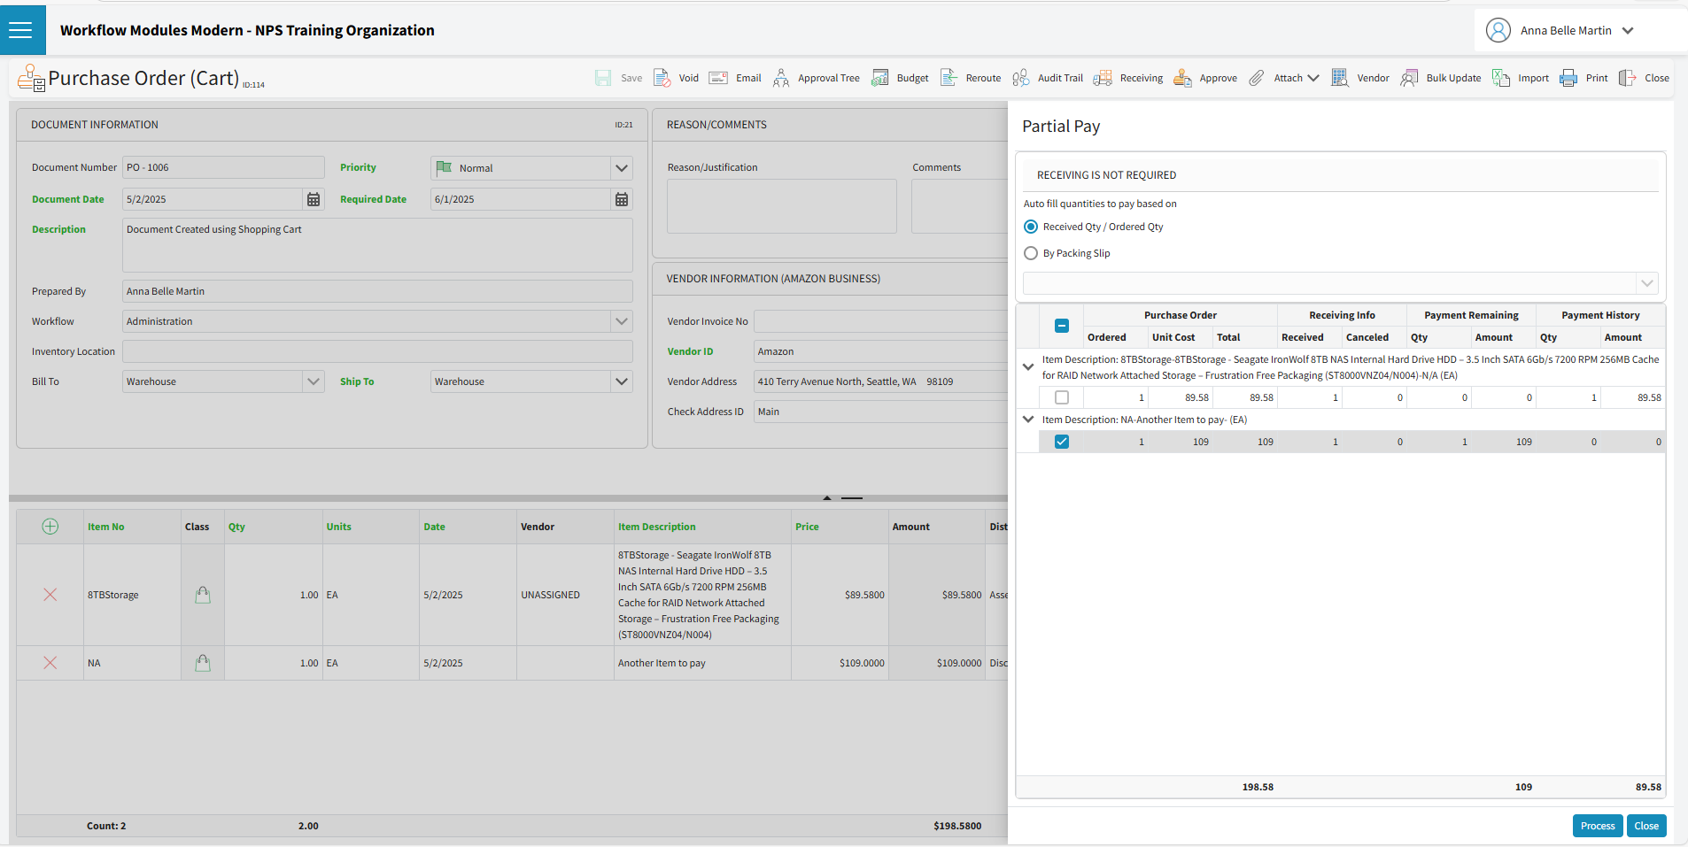Add a new line item with plus icon
The width and height of the screenshot is (1688, 847).
tap(50, 527)
